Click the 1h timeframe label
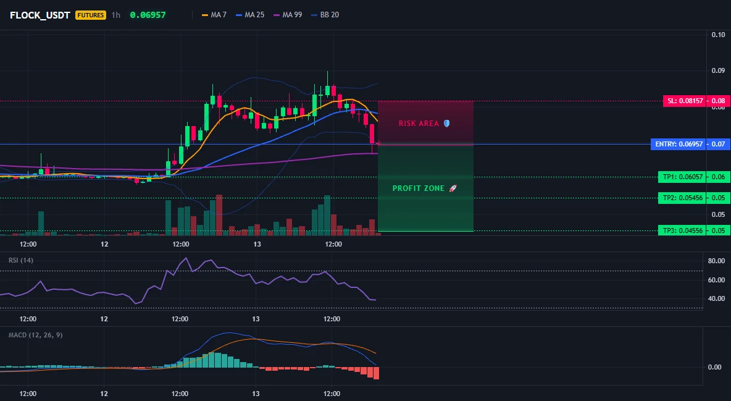 (115, 15)
